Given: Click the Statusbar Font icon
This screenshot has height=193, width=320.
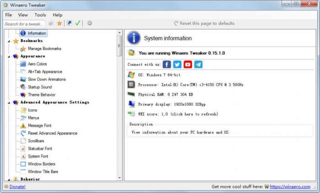Looking at the screenshot, I should coord(23,149).
